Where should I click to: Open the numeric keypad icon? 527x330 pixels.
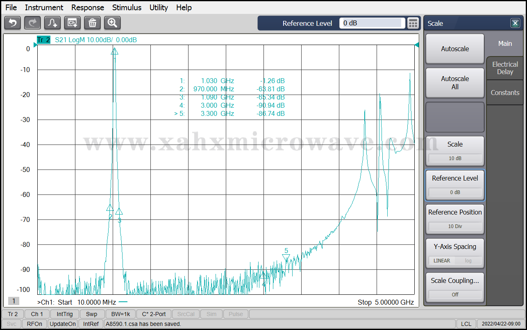tap(413, 23)
